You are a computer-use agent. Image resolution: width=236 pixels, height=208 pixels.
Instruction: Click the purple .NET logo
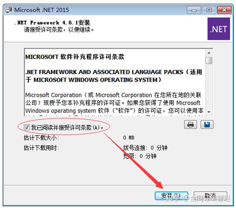click(x=219, y=29)
